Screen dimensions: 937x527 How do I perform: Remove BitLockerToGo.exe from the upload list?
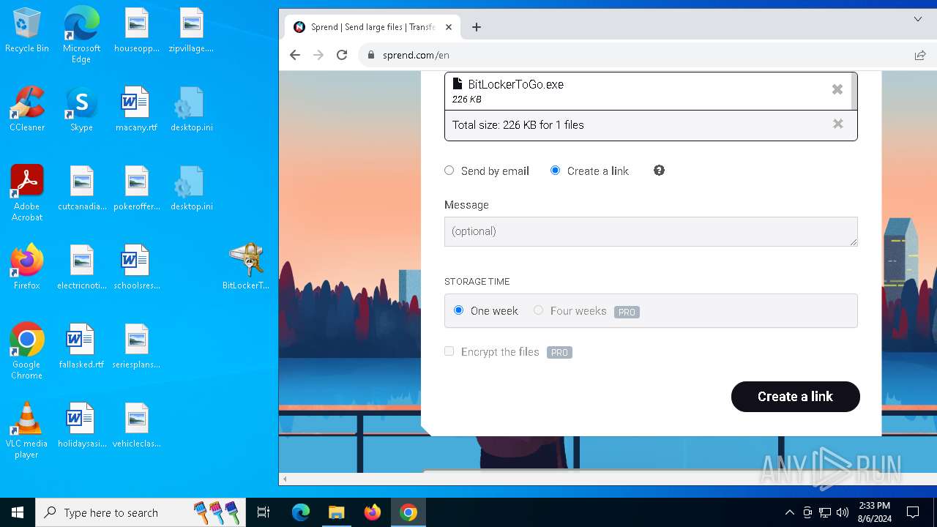(x=837, y=89)
